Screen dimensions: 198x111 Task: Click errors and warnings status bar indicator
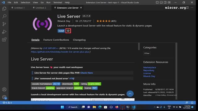pos(7,103)
